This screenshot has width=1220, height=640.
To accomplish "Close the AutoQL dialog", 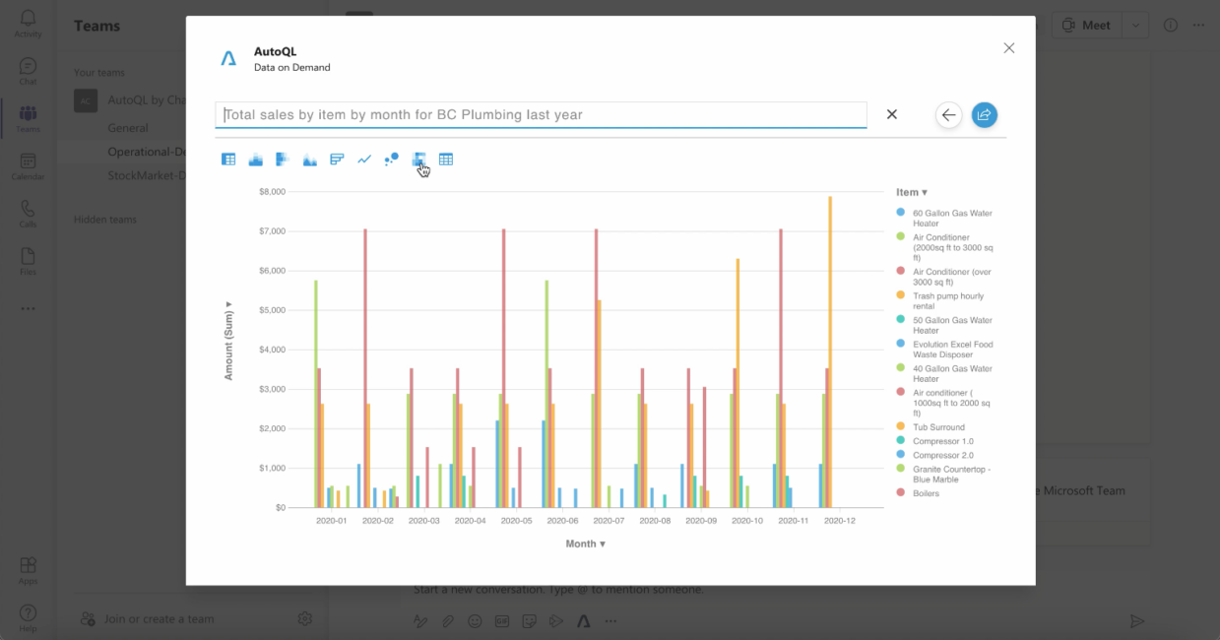I will pyautogui.click(x=1008, y=48).
